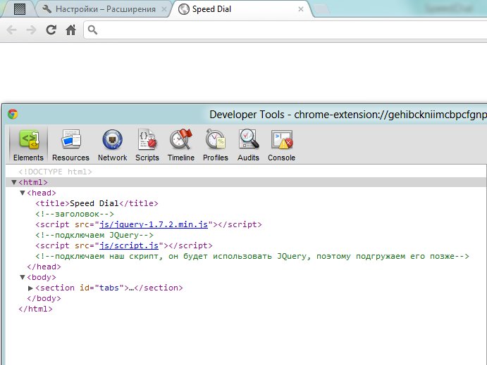Select the <!--подключаем JQuery--> comment
This screenshot has height=365, width=487.
[x=94, y=235]
